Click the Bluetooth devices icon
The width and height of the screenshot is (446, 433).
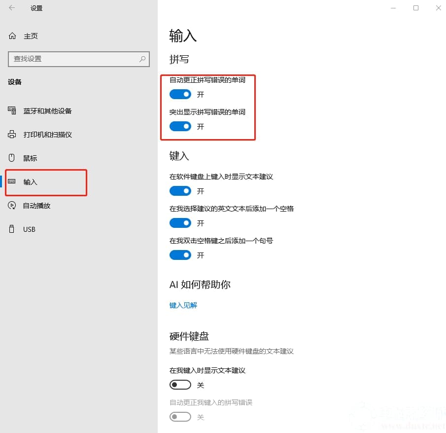coord(12,110)
